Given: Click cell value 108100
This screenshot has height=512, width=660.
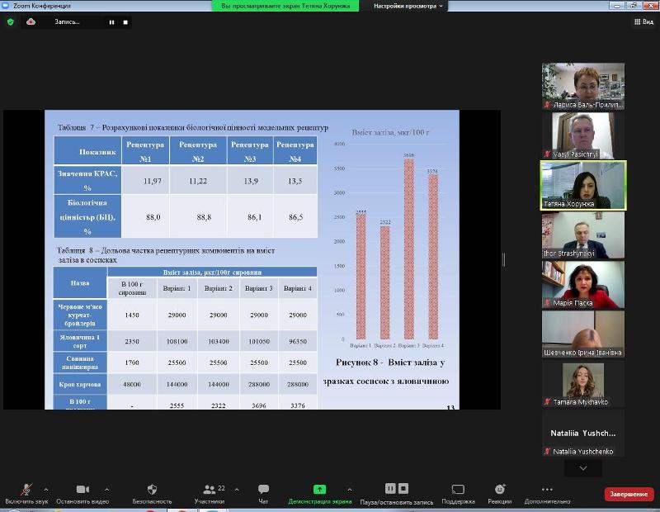Looking at the screenshot, I should click(x=177, y=341).
